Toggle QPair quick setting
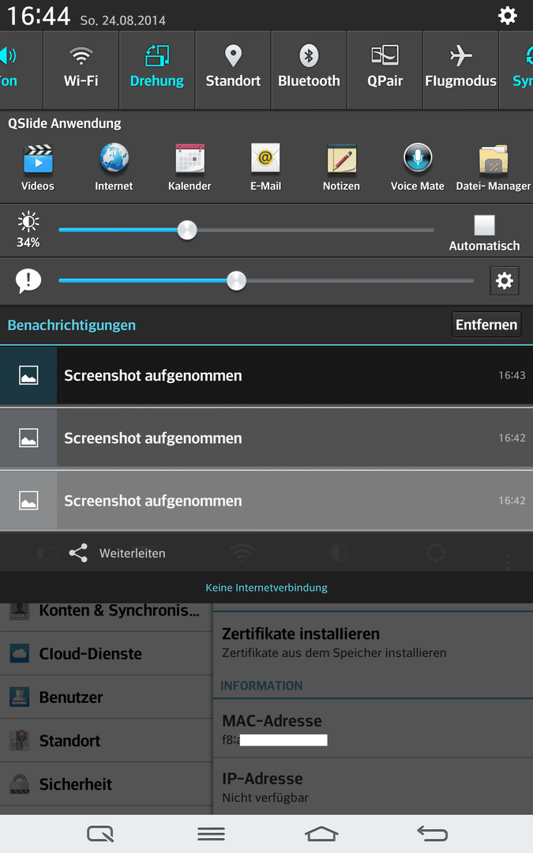Screen dimensions: 533x853 [385, 70]
